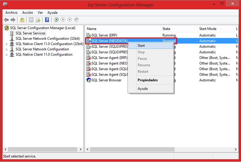Select SQL Server Network Configuration (32bit) item
Image resolution: width=241 pixels, height=162 pixels.
(x=48, y=39)
